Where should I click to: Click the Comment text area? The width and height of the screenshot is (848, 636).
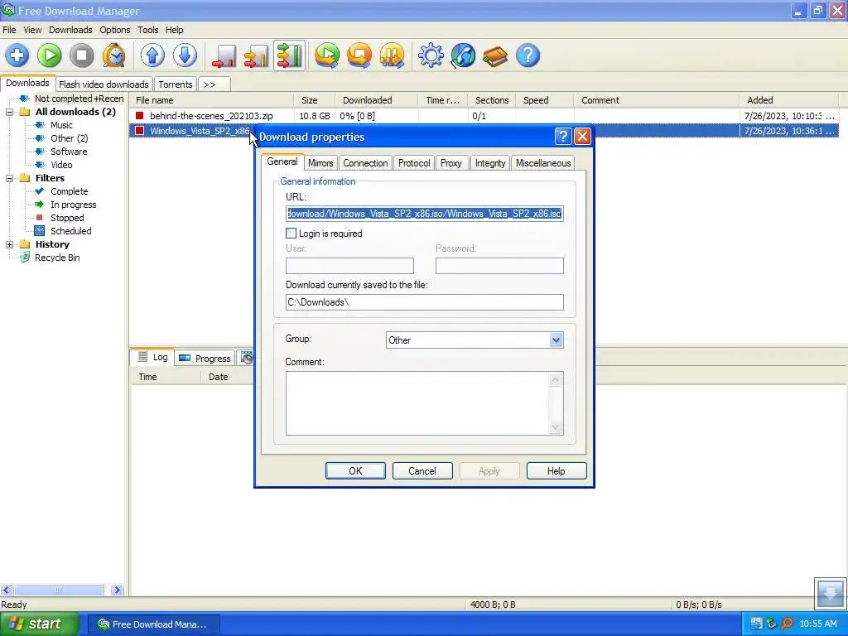[425, 403]
